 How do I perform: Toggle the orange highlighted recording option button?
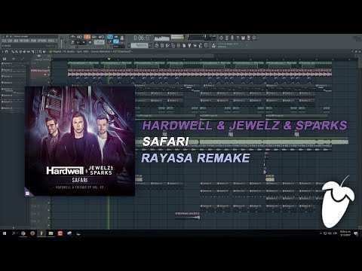click(x=87, y=37)
